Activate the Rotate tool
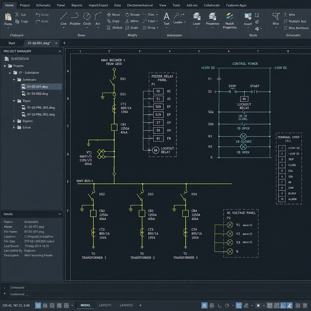 click(132, 15)
